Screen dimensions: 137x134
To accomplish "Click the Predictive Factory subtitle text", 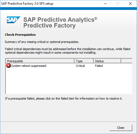I will pyautogui.click(x=49, y=25).
